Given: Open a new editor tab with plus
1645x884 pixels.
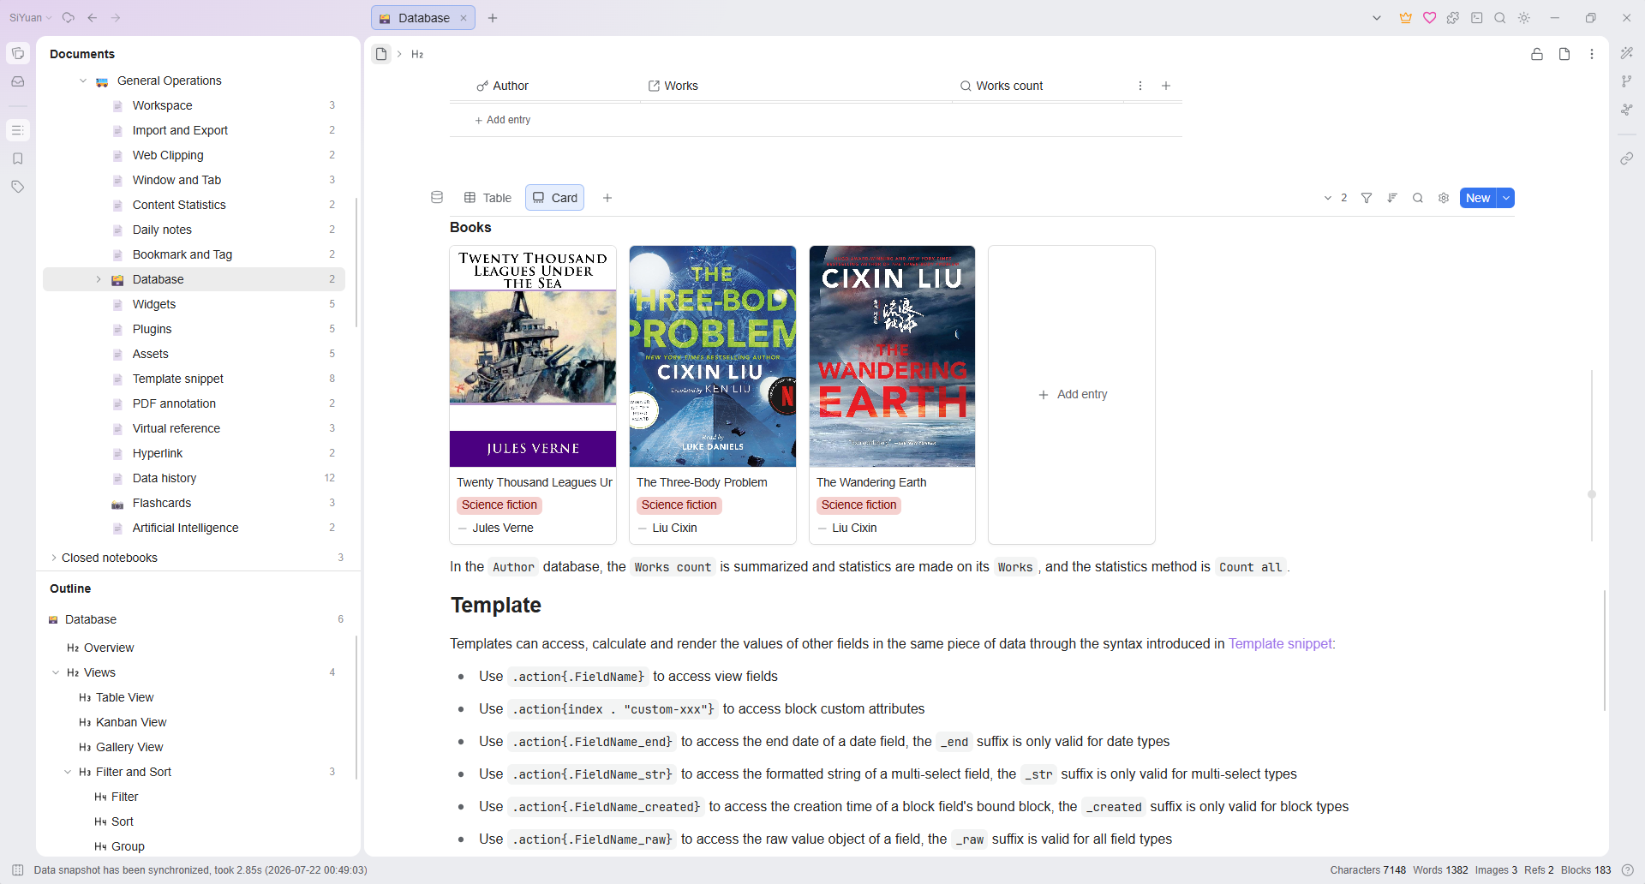Looking at the screenshot, I should click(493, 18).
